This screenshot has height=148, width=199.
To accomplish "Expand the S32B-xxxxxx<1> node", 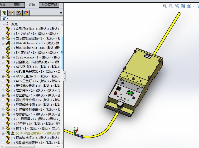I will click(x=3, y=57).
